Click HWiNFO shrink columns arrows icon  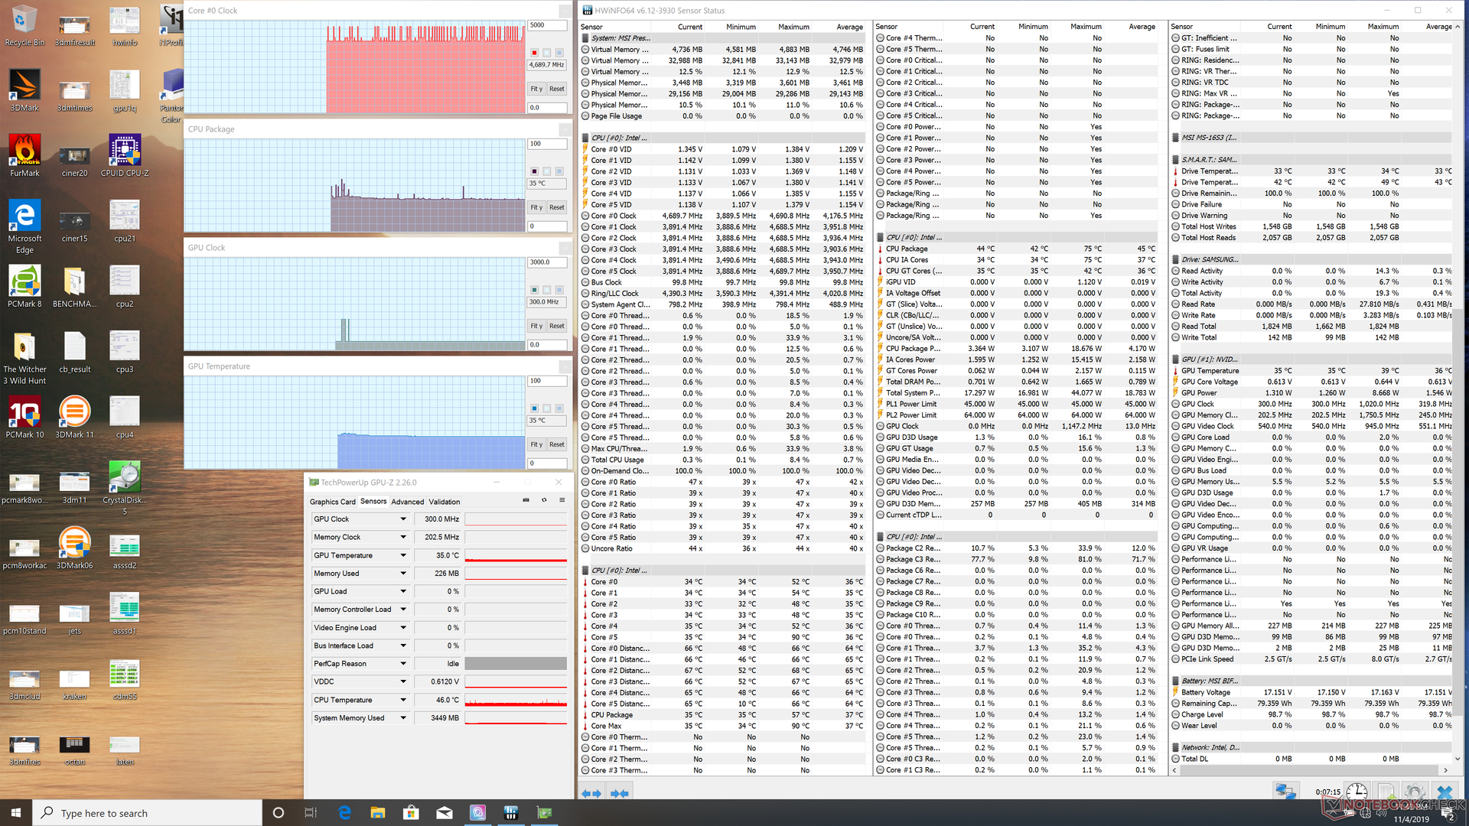pos(619,793)
